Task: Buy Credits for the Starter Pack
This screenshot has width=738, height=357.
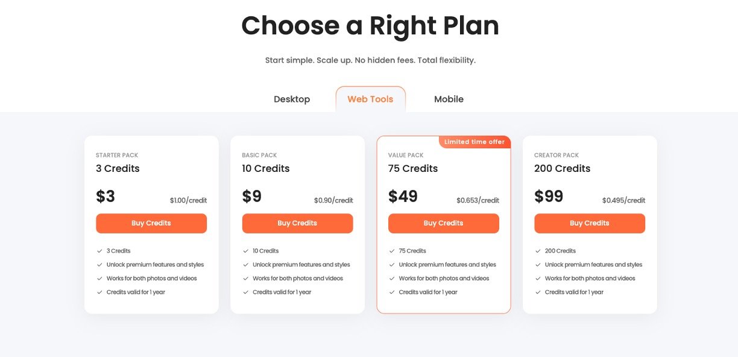Action: pos(151,223)
